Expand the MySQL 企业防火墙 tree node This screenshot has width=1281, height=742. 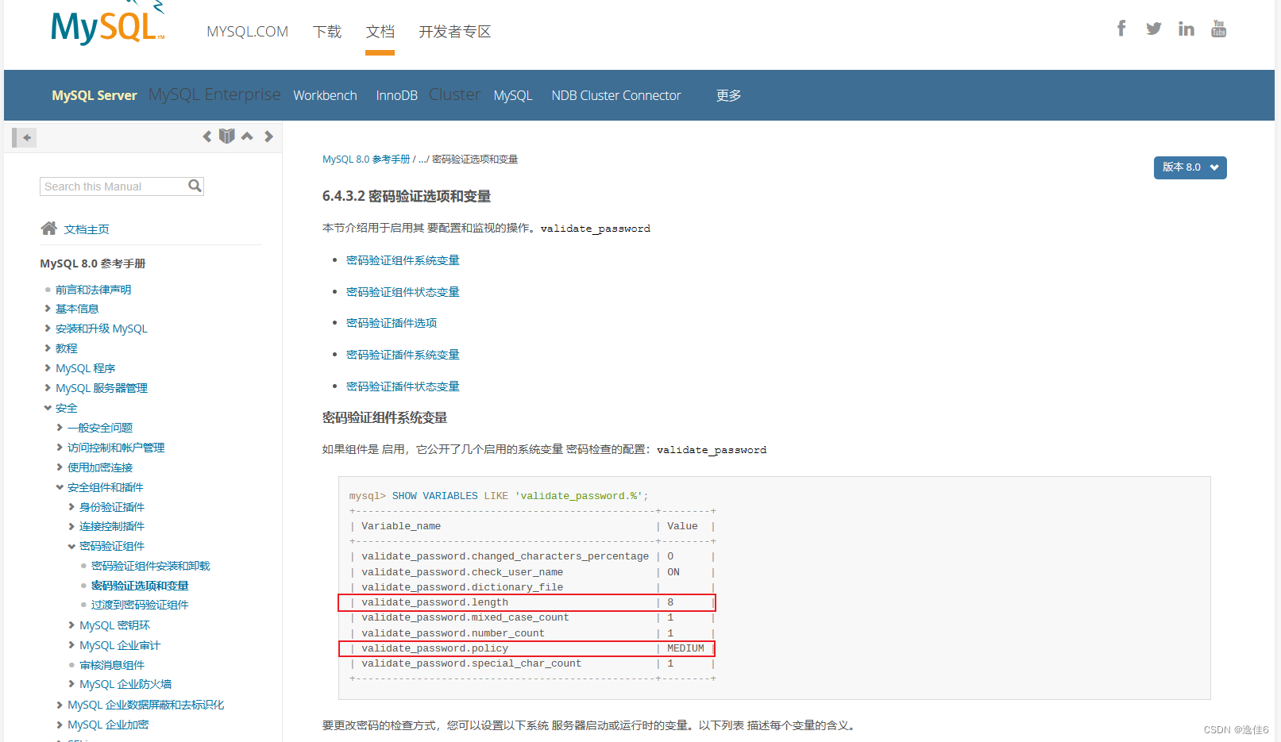click(71, 684)
